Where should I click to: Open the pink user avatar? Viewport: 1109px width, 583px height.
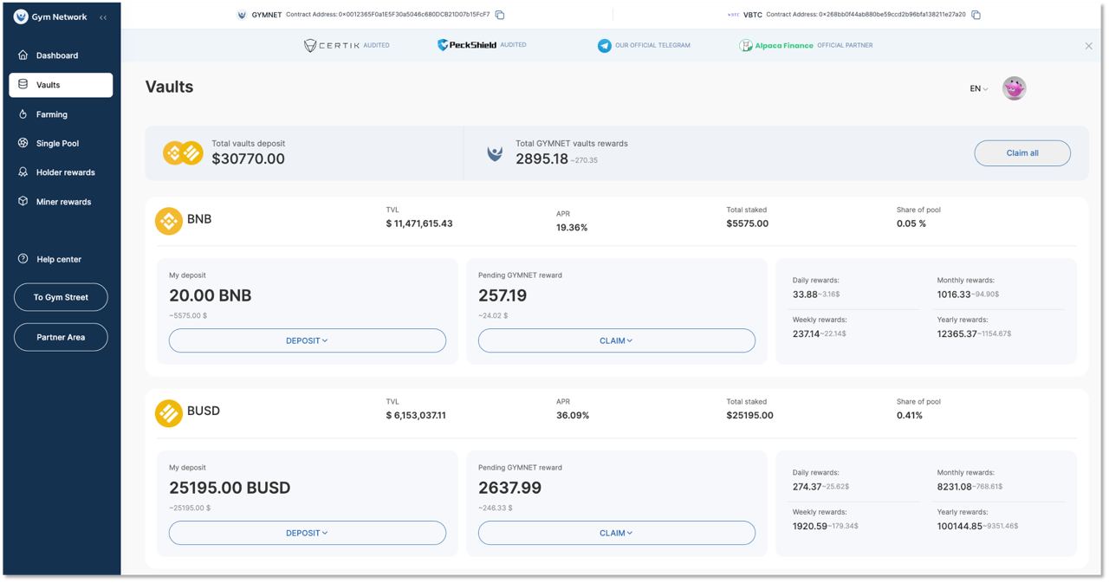[1014, 88]
